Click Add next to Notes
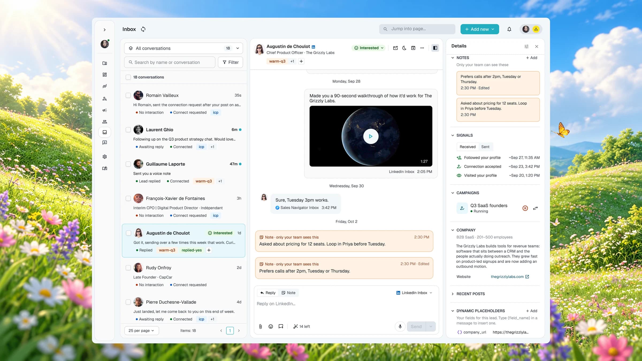This screenshot has height=361, width=642. pyautogui.click(x=532, y=58)
